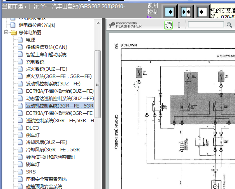The width and height of the screenshot is (235, 189).
Task: Click the FlashPaper search text field
Action: 206,25
